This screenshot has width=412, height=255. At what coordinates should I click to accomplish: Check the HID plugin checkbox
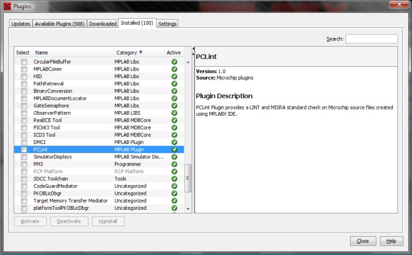(24, 76)
